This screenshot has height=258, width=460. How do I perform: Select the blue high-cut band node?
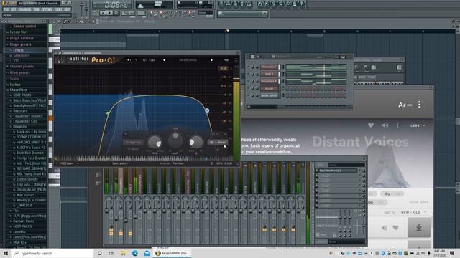point(207,110)
